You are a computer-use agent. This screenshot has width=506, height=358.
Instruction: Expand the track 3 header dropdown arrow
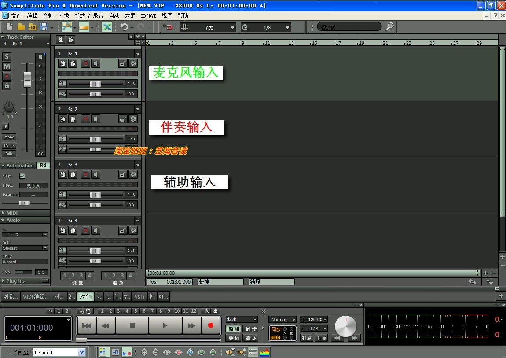click(138, 165)
